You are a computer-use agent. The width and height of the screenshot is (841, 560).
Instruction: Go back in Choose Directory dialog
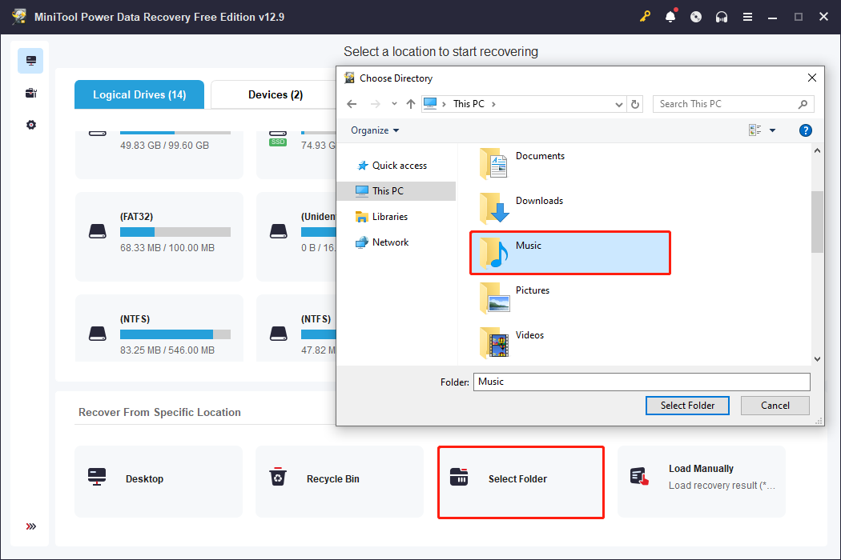click(352, 104)
